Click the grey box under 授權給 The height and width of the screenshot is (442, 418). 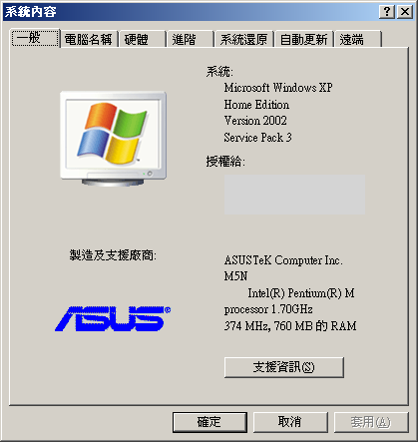coord(294,195)
